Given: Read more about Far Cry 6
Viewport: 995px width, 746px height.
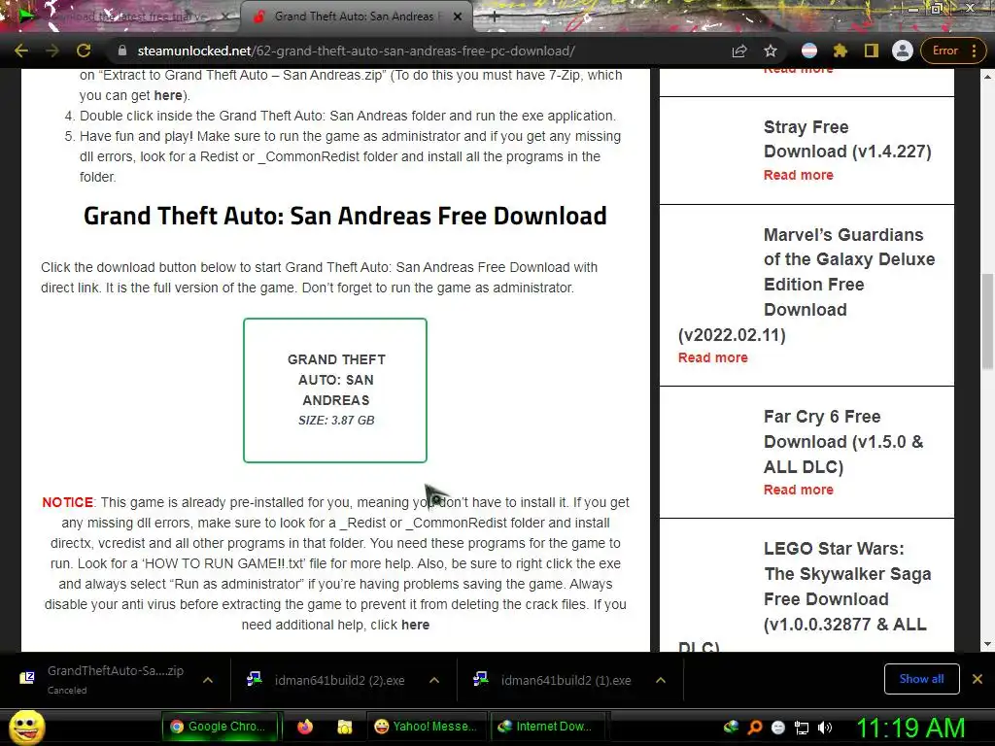Looking at the screenshot, I should [799, 490].
